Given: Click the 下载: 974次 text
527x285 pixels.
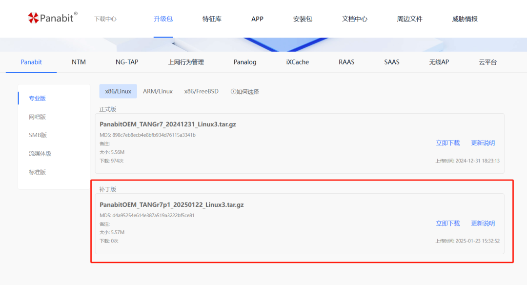Looking at the screenshot, I should pyautogui.click(x=112, y=161).
